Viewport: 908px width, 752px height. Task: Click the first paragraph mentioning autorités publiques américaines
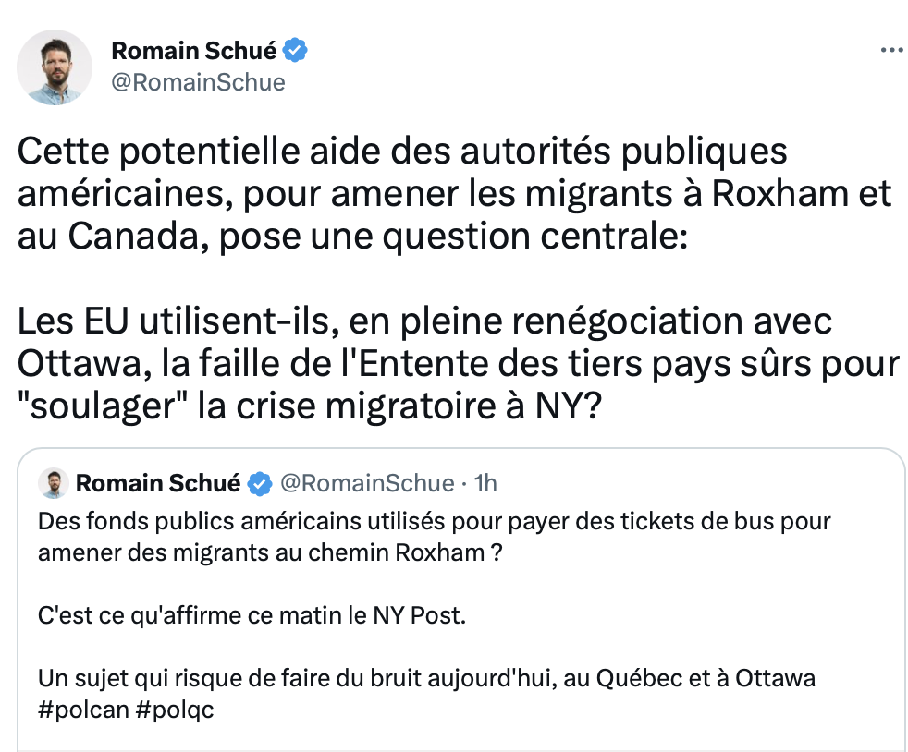coord(454,194)
